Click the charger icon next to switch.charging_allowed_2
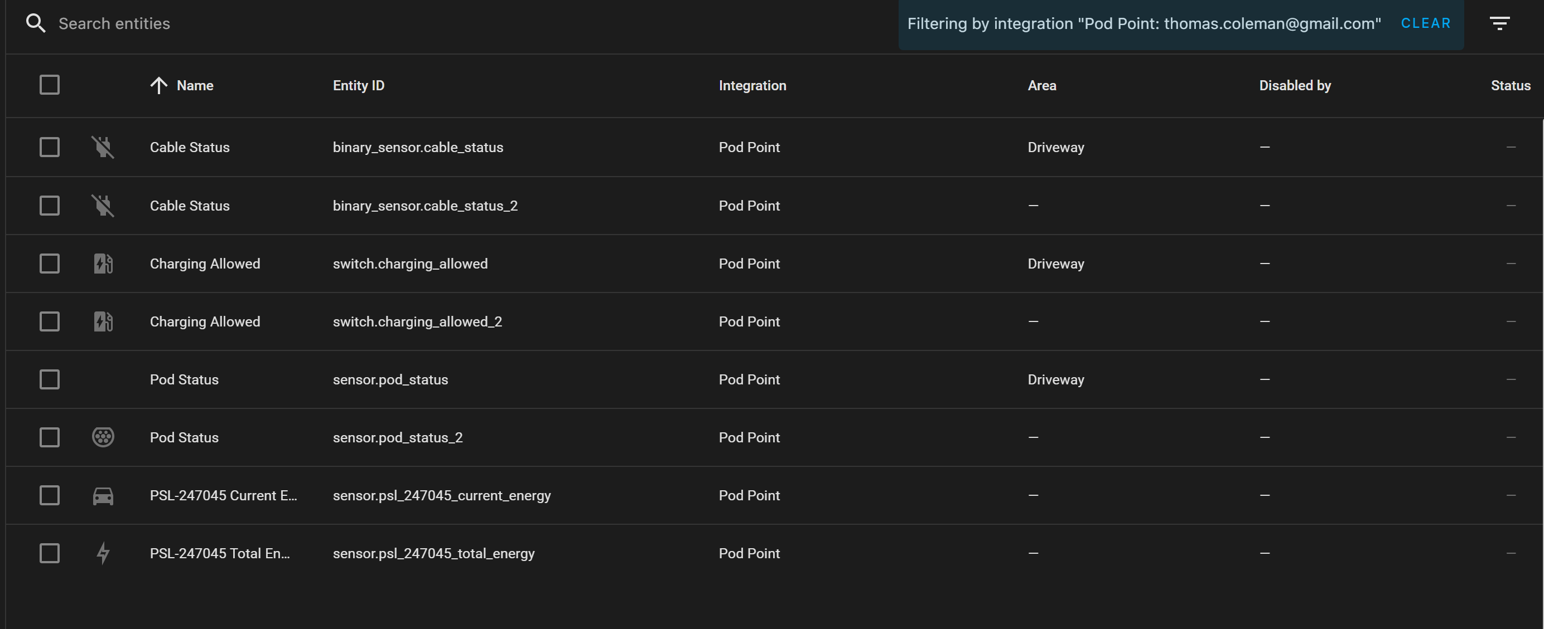This screenshot has width=1544, height=629. [103, 321]
